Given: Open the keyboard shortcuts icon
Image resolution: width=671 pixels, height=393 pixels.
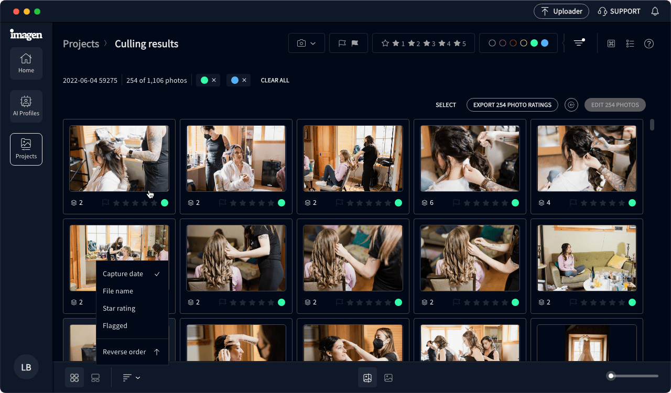Looking at the screenshot, I should [x=611, y=43].
